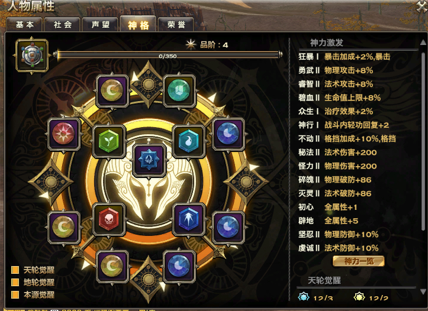
Task: Select the cyan flame hexagon gem
Action: click(x=188, y=141)
